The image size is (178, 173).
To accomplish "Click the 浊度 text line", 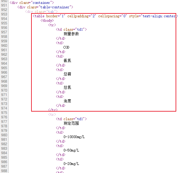I will click(67, 101).
